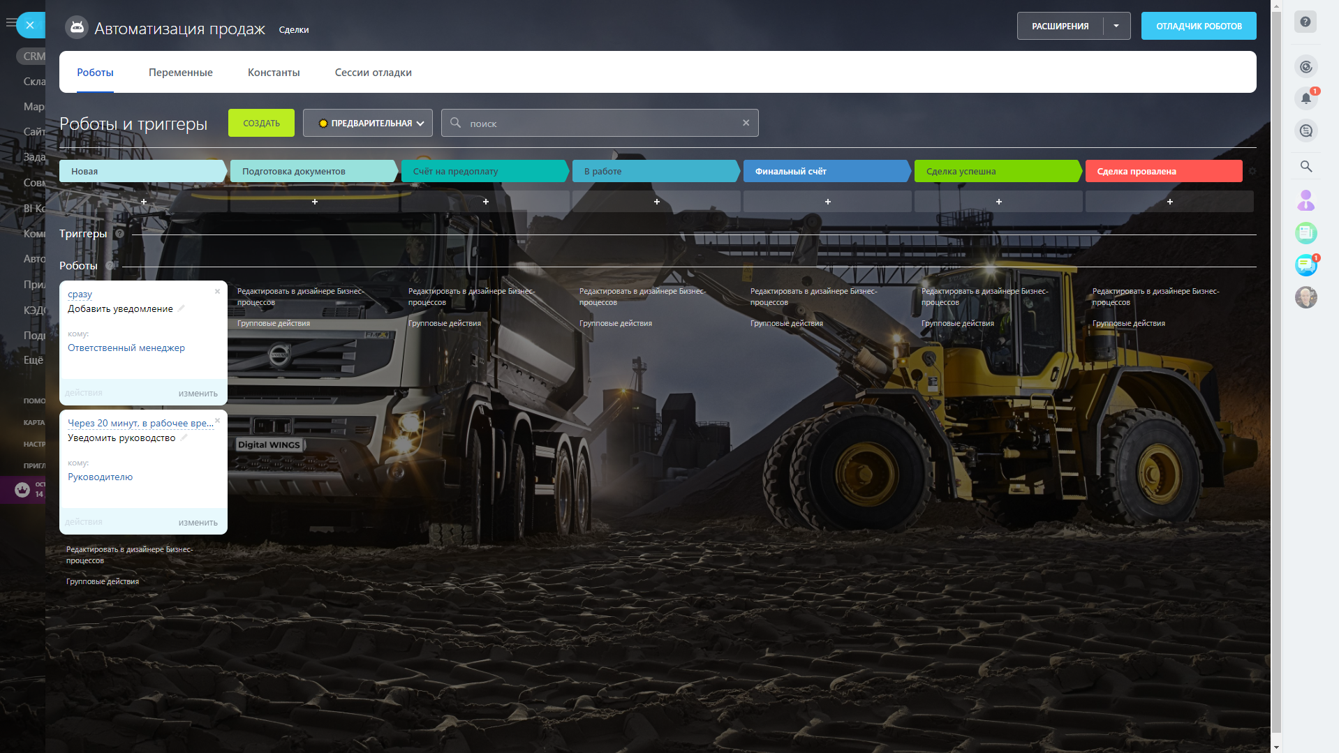Click the help icon next to Триггеры
The height and width of the screenshot is (753, 1339).
point(119,234)
